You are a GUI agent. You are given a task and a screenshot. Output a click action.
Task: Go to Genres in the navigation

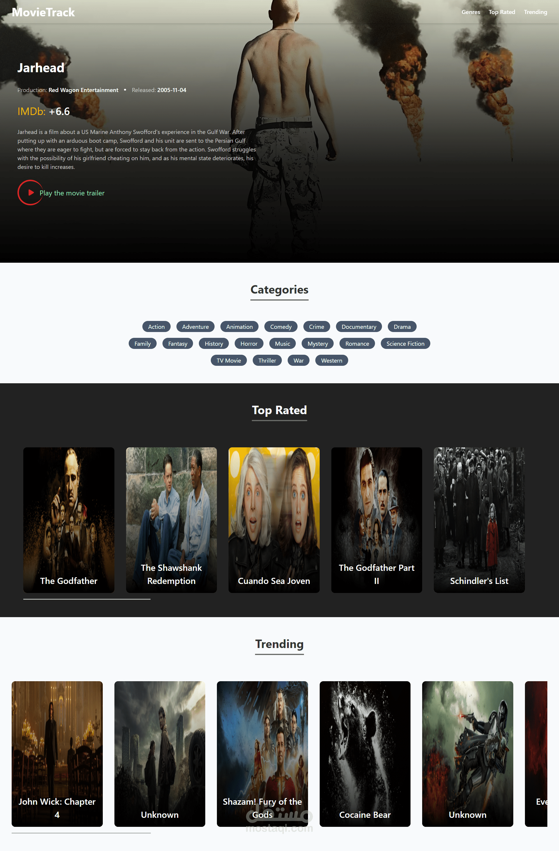click(x=470, y=12)
